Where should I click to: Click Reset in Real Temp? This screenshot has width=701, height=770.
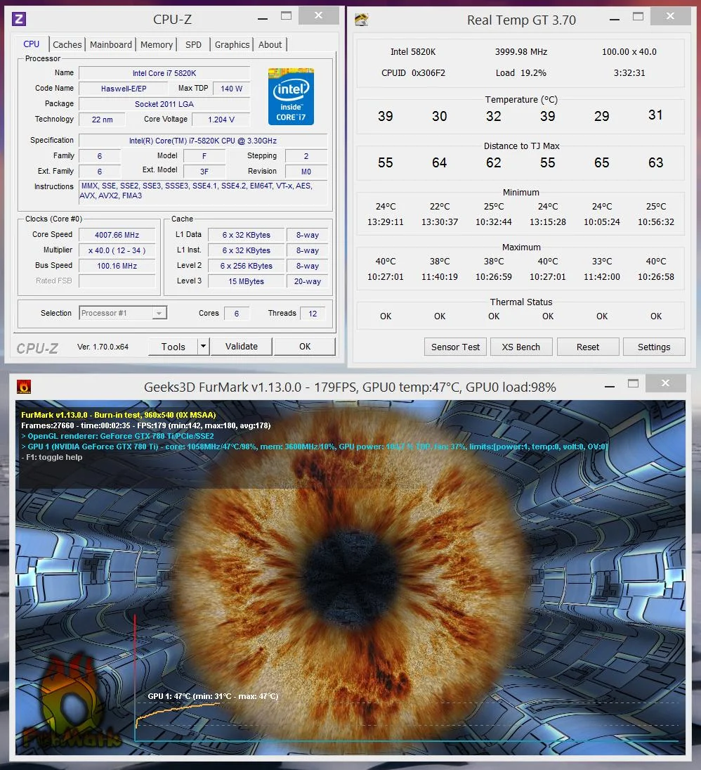tap(588, 347)
